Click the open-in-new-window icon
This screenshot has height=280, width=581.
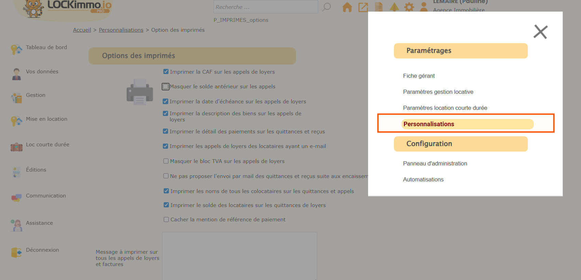(x=363, y=7)
